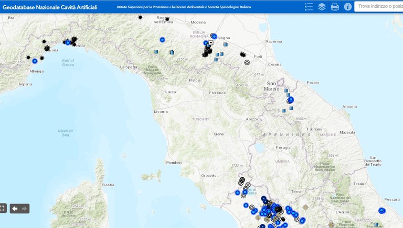Select wheel-shaped marker south of Forlì
403x228 pixels.
tap(247, 62)
